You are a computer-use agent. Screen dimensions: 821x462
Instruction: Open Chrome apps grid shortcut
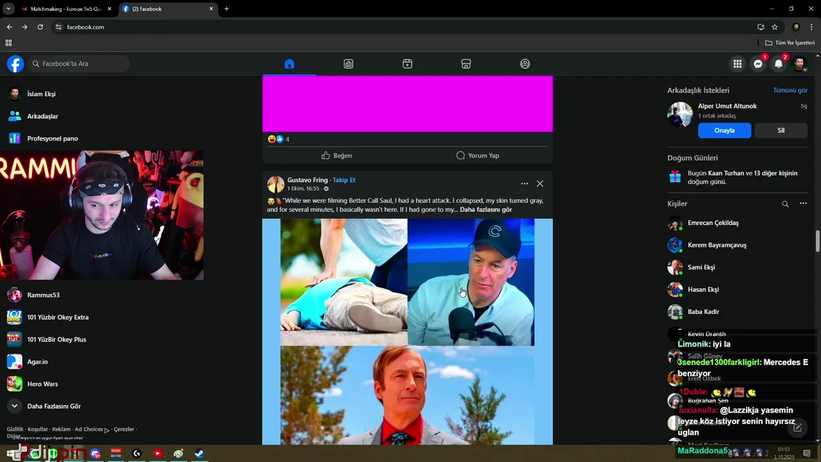[8, 43]
